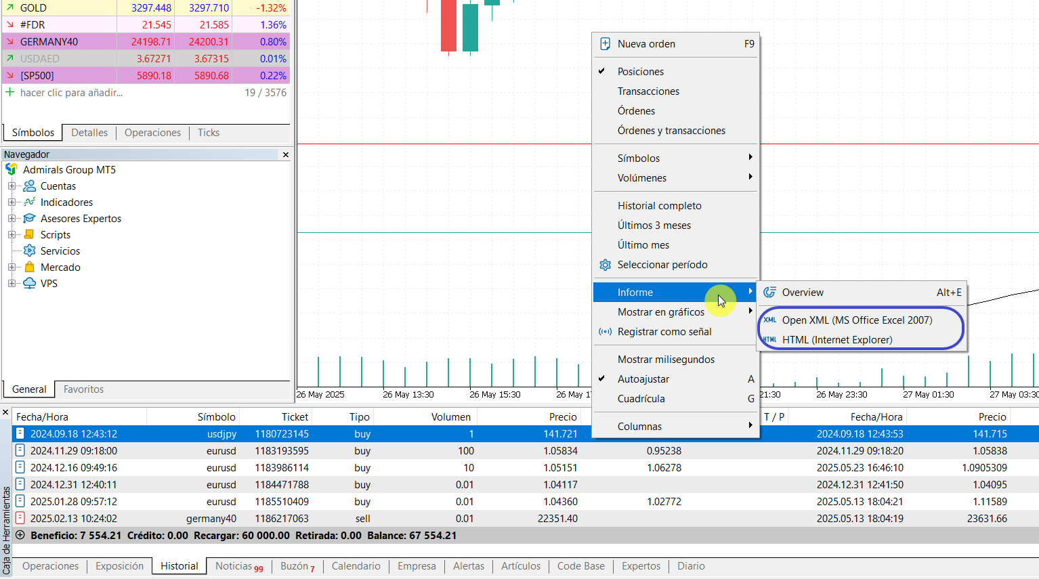Click the Admirals Group MT5 logo icon

point(12,170)
